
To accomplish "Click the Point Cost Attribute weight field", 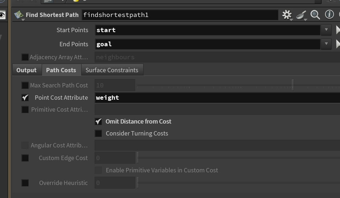I will click(x=217, y=98).
